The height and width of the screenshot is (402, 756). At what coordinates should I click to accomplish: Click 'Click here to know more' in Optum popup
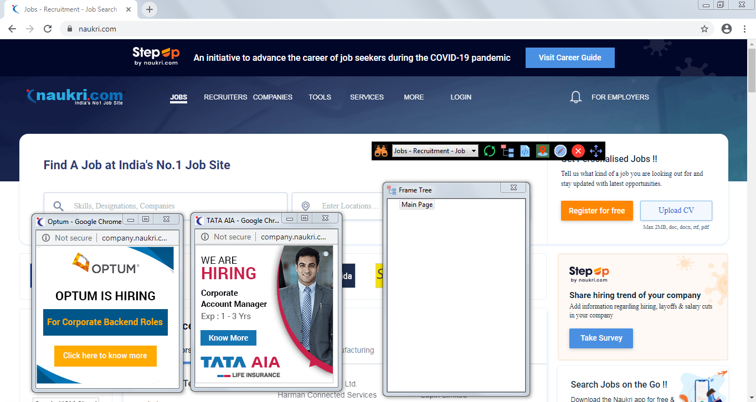pos(105,356)
